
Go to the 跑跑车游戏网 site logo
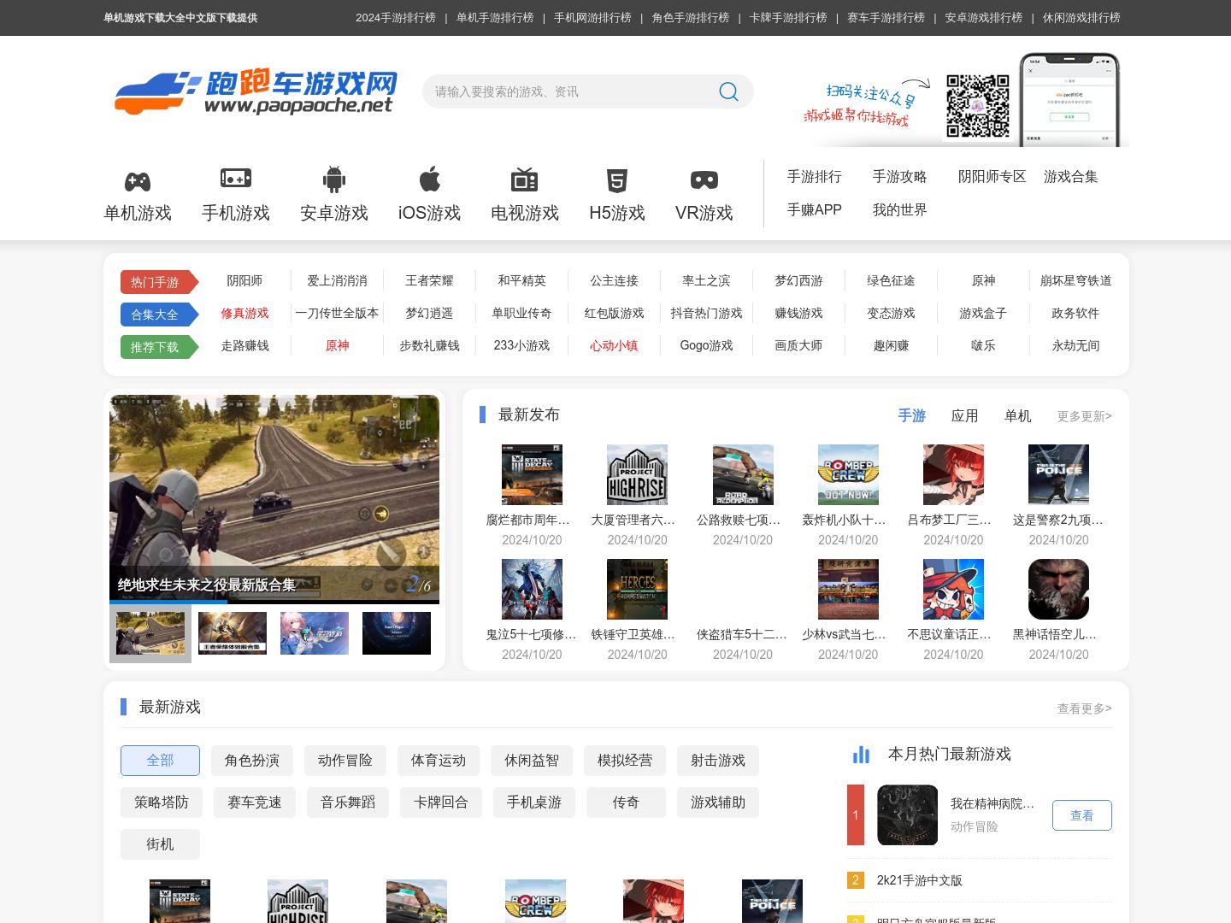pos(256,91)
